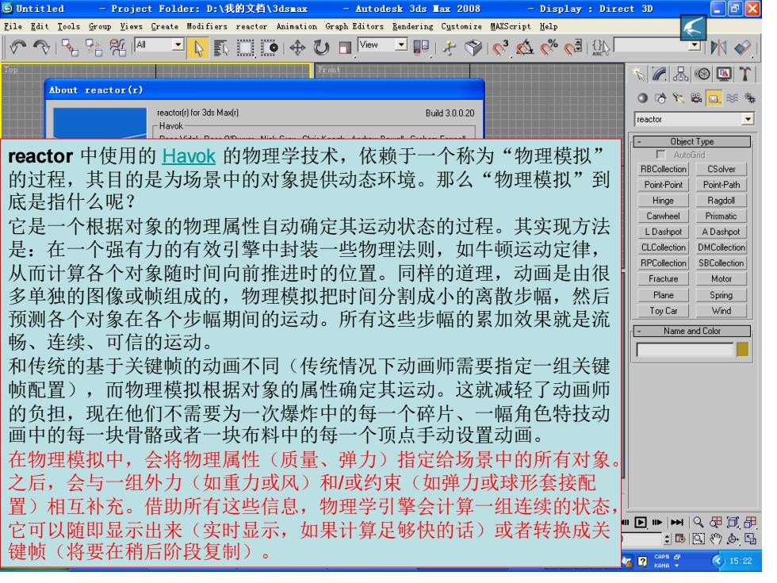Image resolution: width=777 pixels, height=583 pixels.
Task: Toggle the AutoGrid checkbox
Action: [660, 155]
